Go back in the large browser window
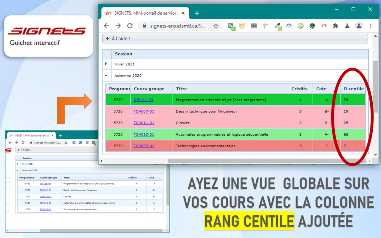 106,26
